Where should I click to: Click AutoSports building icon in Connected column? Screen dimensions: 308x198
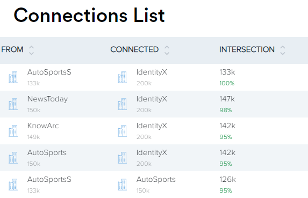pos(122,185)
